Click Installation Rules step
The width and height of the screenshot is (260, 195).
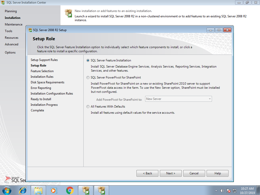[x=42, y=77]
